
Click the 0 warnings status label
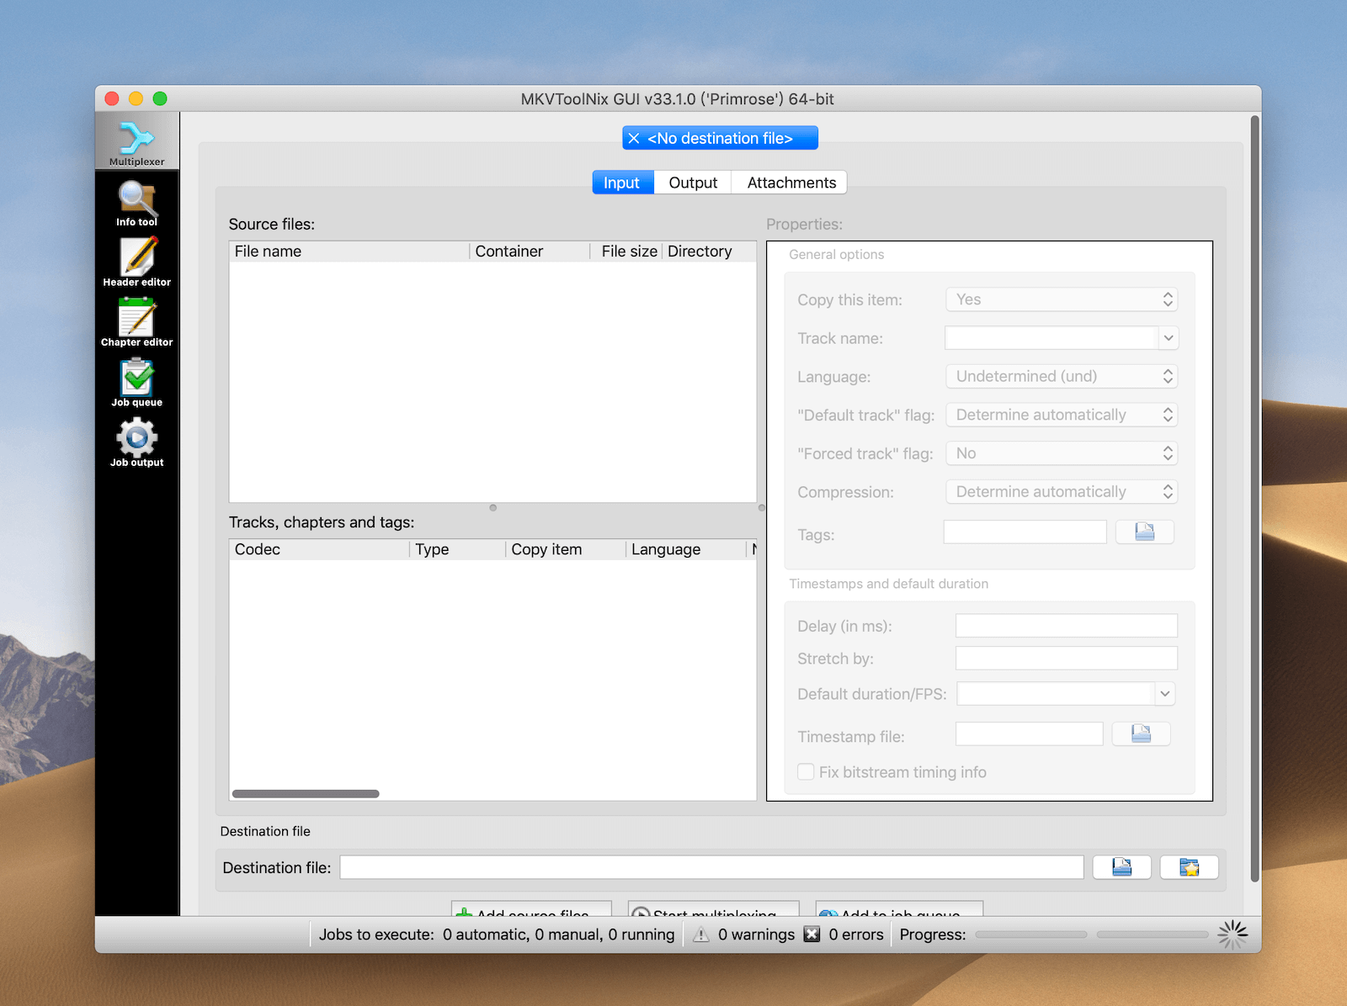(756, 935)
